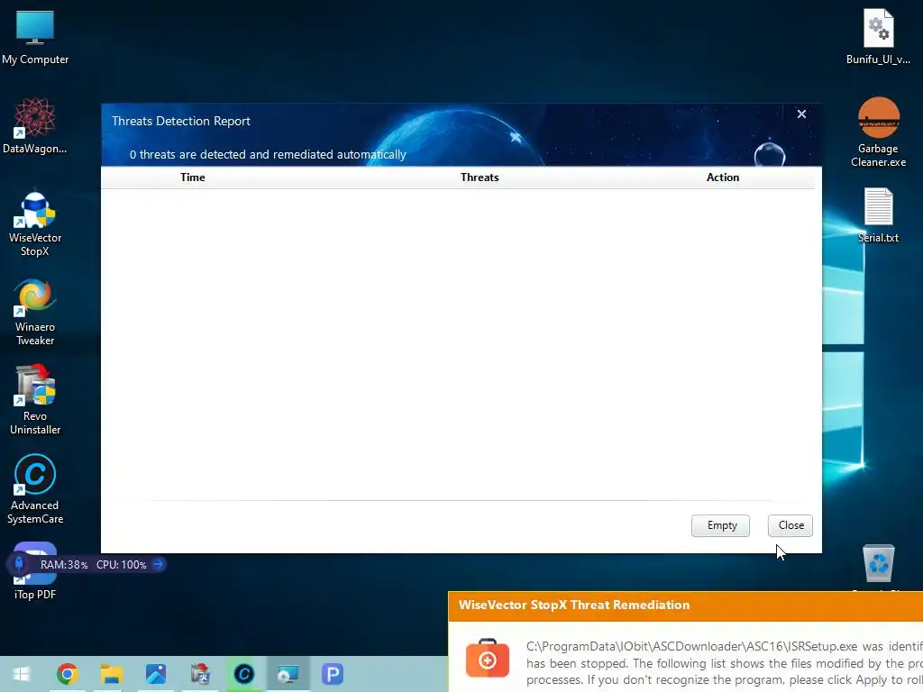This screenshot has height=692, width=923.
Task: Click the Close button in threats report
Action: (x=790, y=525)
